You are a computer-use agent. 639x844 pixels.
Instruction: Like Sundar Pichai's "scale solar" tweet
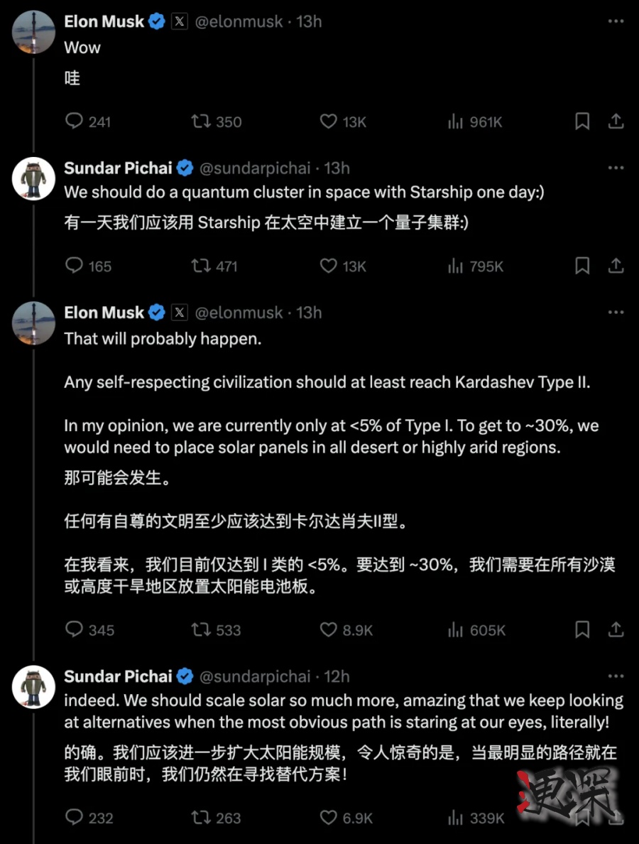[x=328, y=818]
